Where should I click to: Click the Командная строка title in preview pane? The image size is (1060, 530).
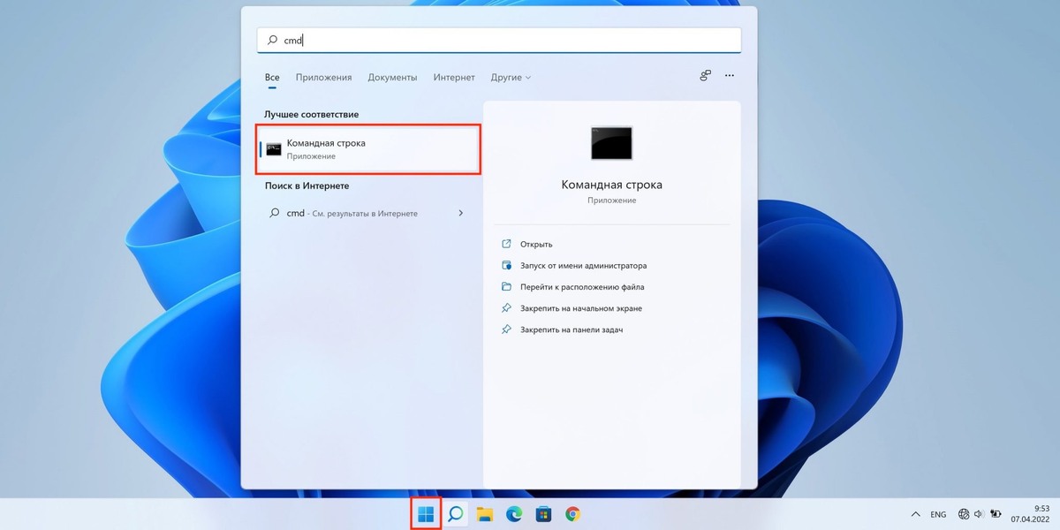[x=611, y=185]
